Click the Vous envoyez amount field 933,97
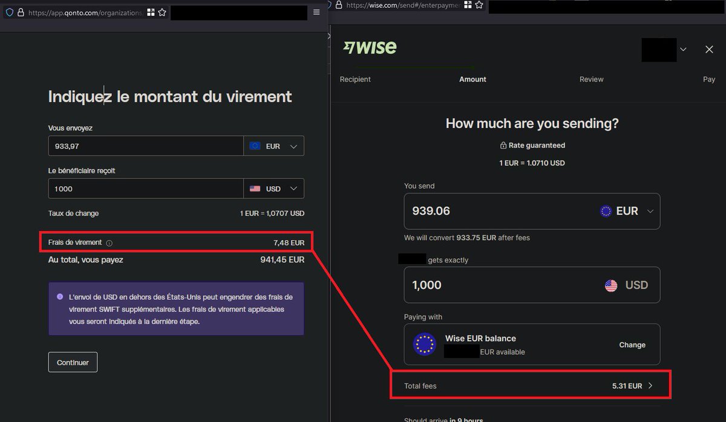This screenshot has height=422, width=726. click(x=146, y=146)
